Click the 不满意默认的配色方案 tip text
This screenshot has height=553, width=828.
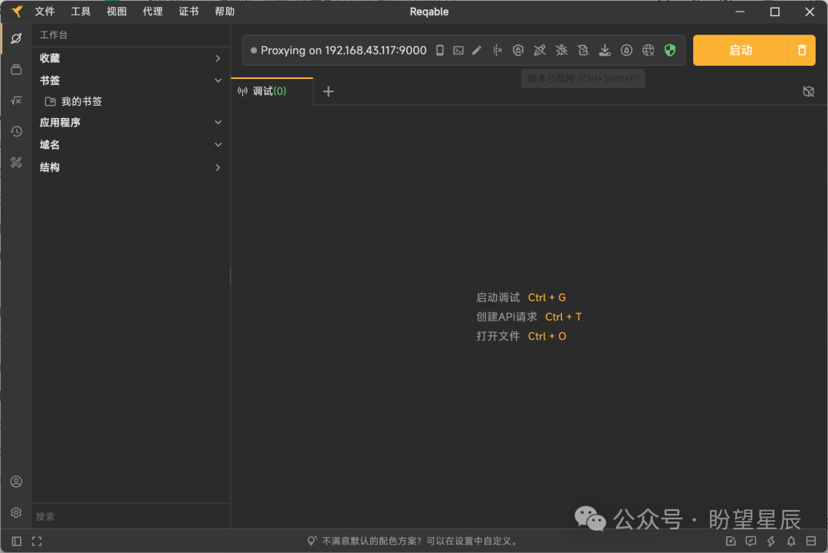[420, 541]
